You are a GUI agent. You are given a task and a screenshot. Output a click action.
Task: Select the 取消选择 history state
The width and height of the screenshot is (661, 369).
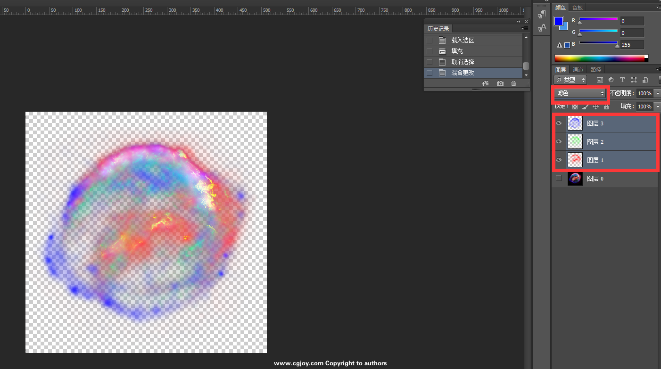pos(473,62)
